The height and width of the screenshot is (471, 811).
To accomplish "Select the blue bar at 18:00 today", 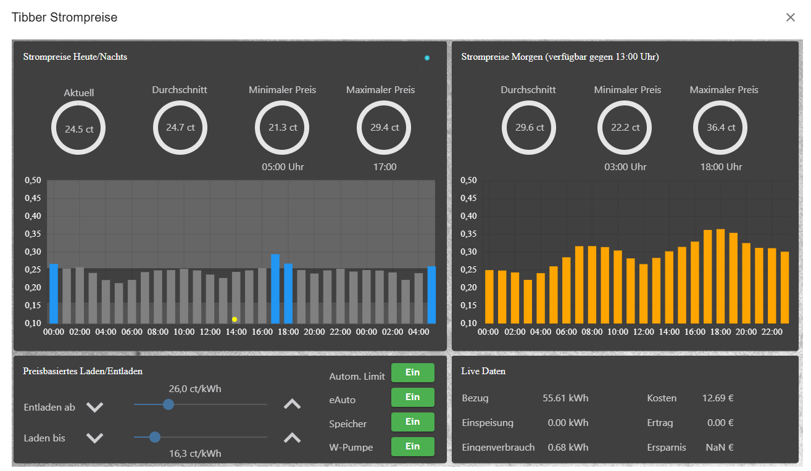I will pos(288,293).
